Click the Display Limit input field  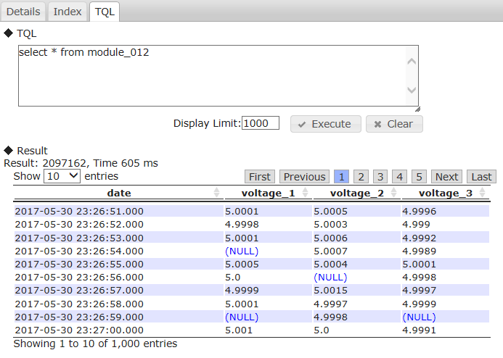click(260, 123)
